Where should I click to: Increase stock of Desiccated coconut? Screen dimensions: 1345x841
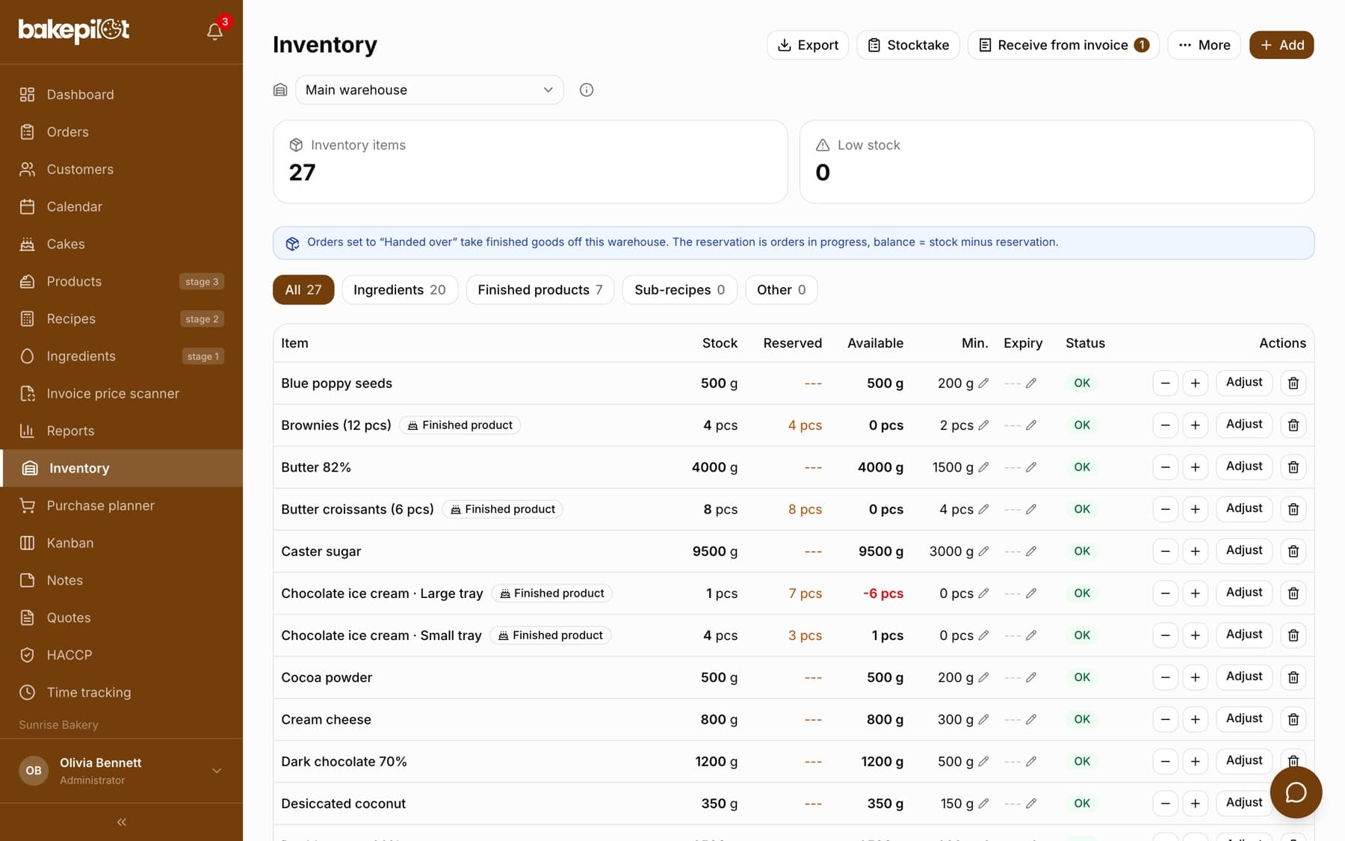point(1196,804)
